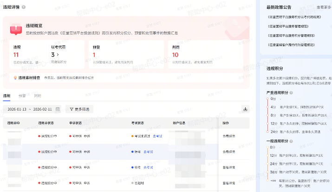The width and height of the screenshot is (332, 192).
Task: Select the 违规 tab
Action: coord(7,96)
